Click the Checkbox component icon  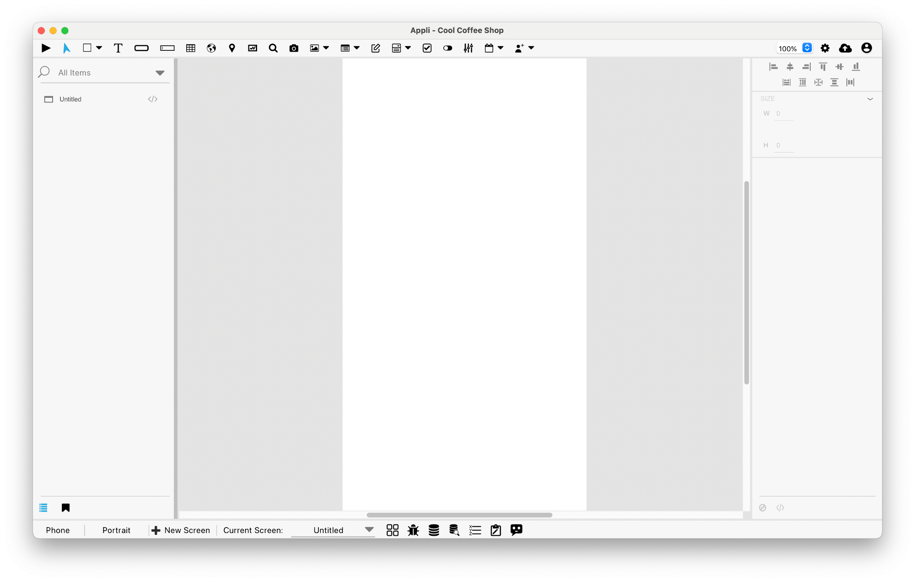coord(427,48)
